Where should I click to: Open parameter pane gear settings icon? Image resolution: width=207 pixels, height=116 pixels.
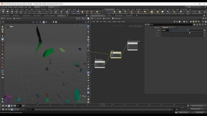click(x=194, y=24)
